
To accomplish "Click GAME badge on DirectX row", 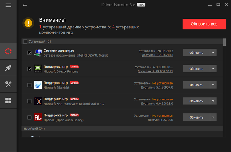I will (x=74, y=67).
